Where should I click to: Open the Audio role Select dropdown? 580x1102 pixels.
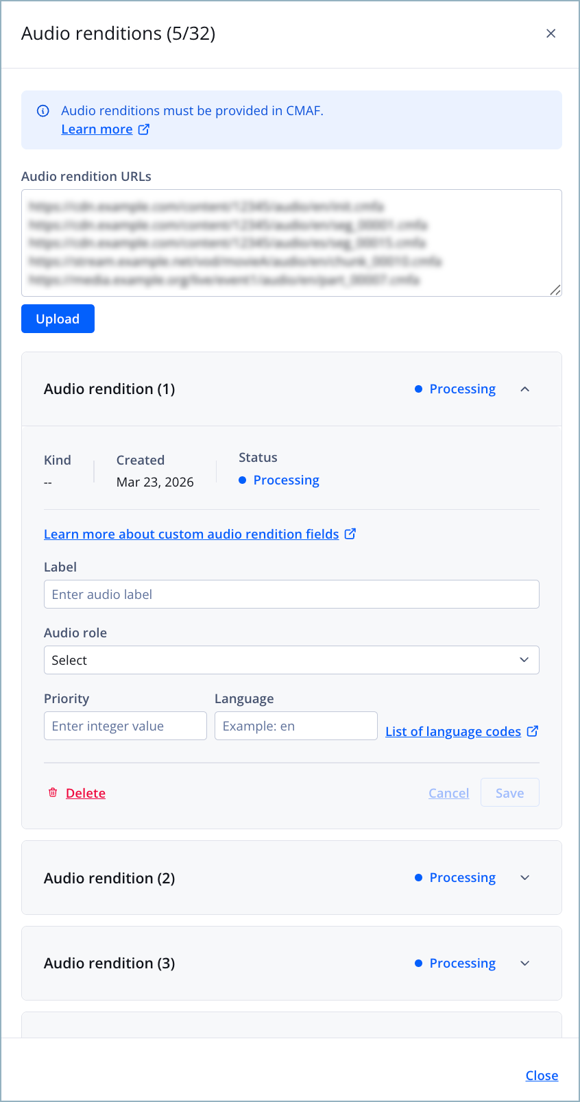pyautogui.click(x=291, y=660)
